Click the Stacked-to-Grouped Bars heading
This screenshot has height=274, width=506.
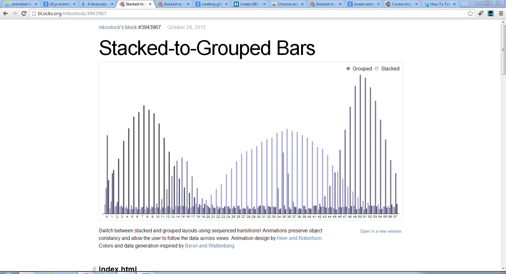[x=207, y=48]
